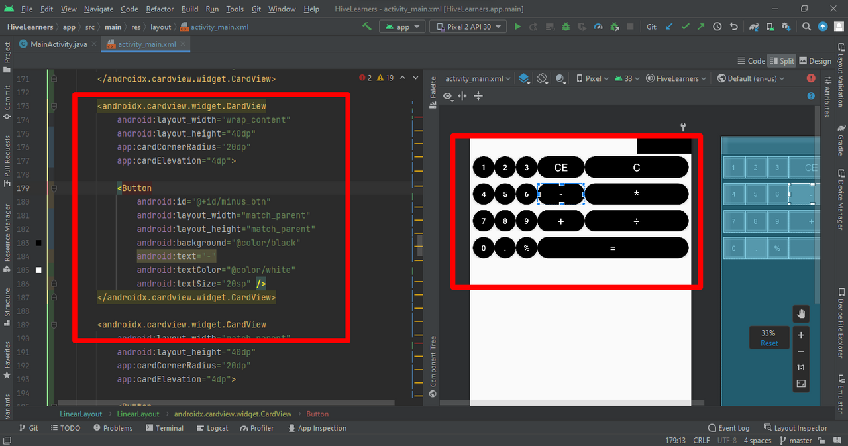Set preview zoom to 1:1
The image size is (848, 446).
click(x=801, y=367)
